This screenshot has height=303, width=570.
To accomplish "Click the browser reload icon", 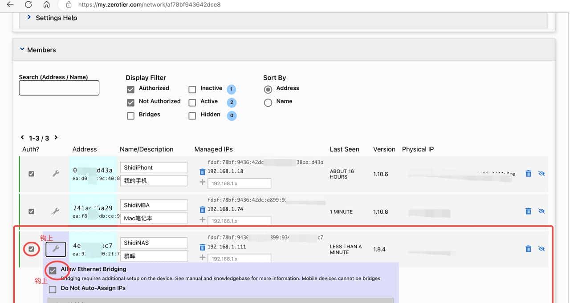I will (x=28, y=5).
